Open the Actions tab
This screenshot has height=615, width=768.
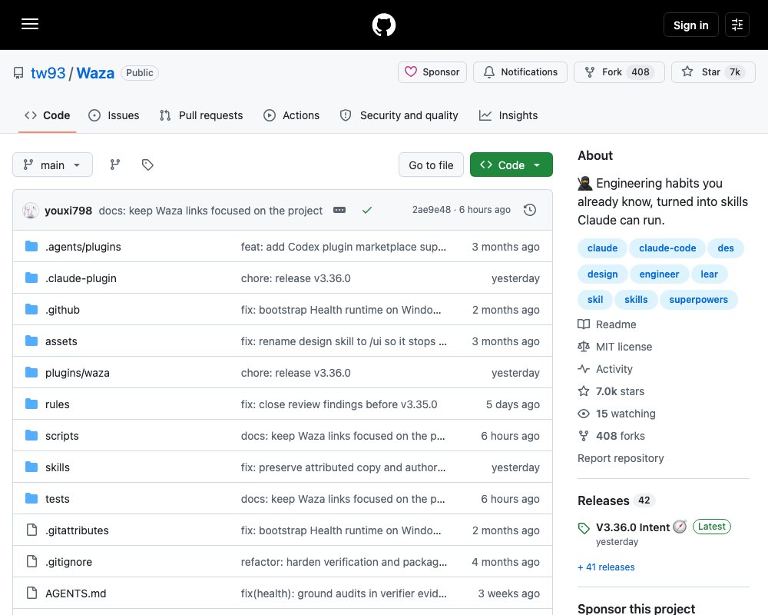291,115
